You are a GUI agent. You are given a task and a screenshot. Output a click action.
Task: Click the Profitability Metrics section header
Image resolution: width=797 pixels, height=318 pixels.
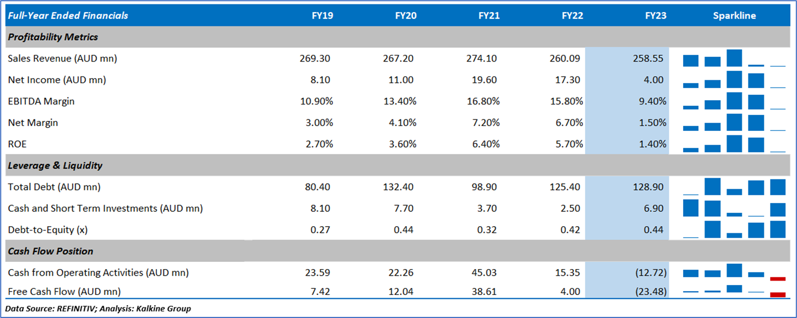tap(53, 37)
